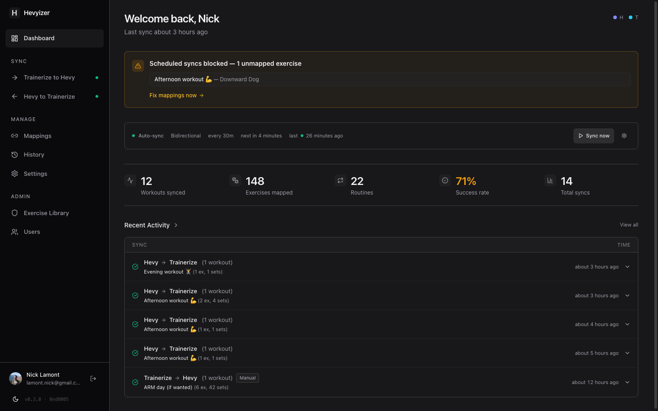Open the Dashboard sidebar item
This screenshot has width=658, height=411.
tap(54, 38)
